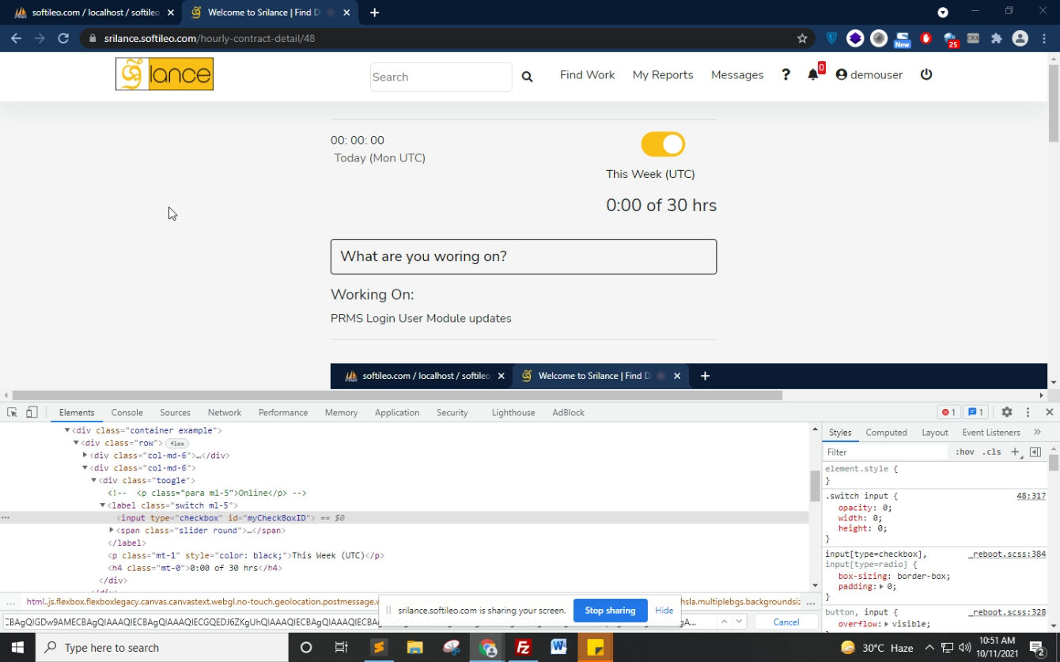Open the notification bell icon

[813, 74]
